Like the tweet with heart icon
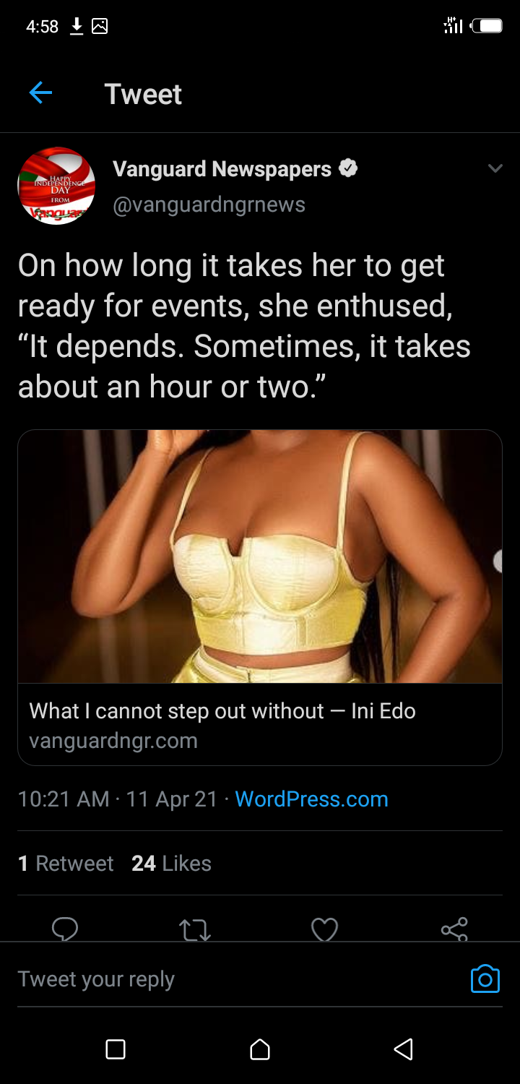 coord(324,929)
